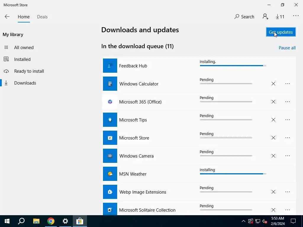Switch to the Deals tab
The height and width of the screenshot is (227, 303).
point(42,17)
